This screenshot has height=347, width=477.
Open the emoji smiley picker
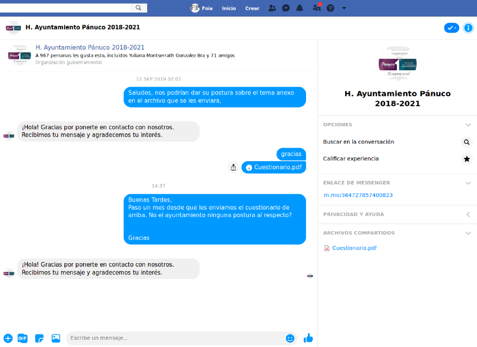coord(290,338)
